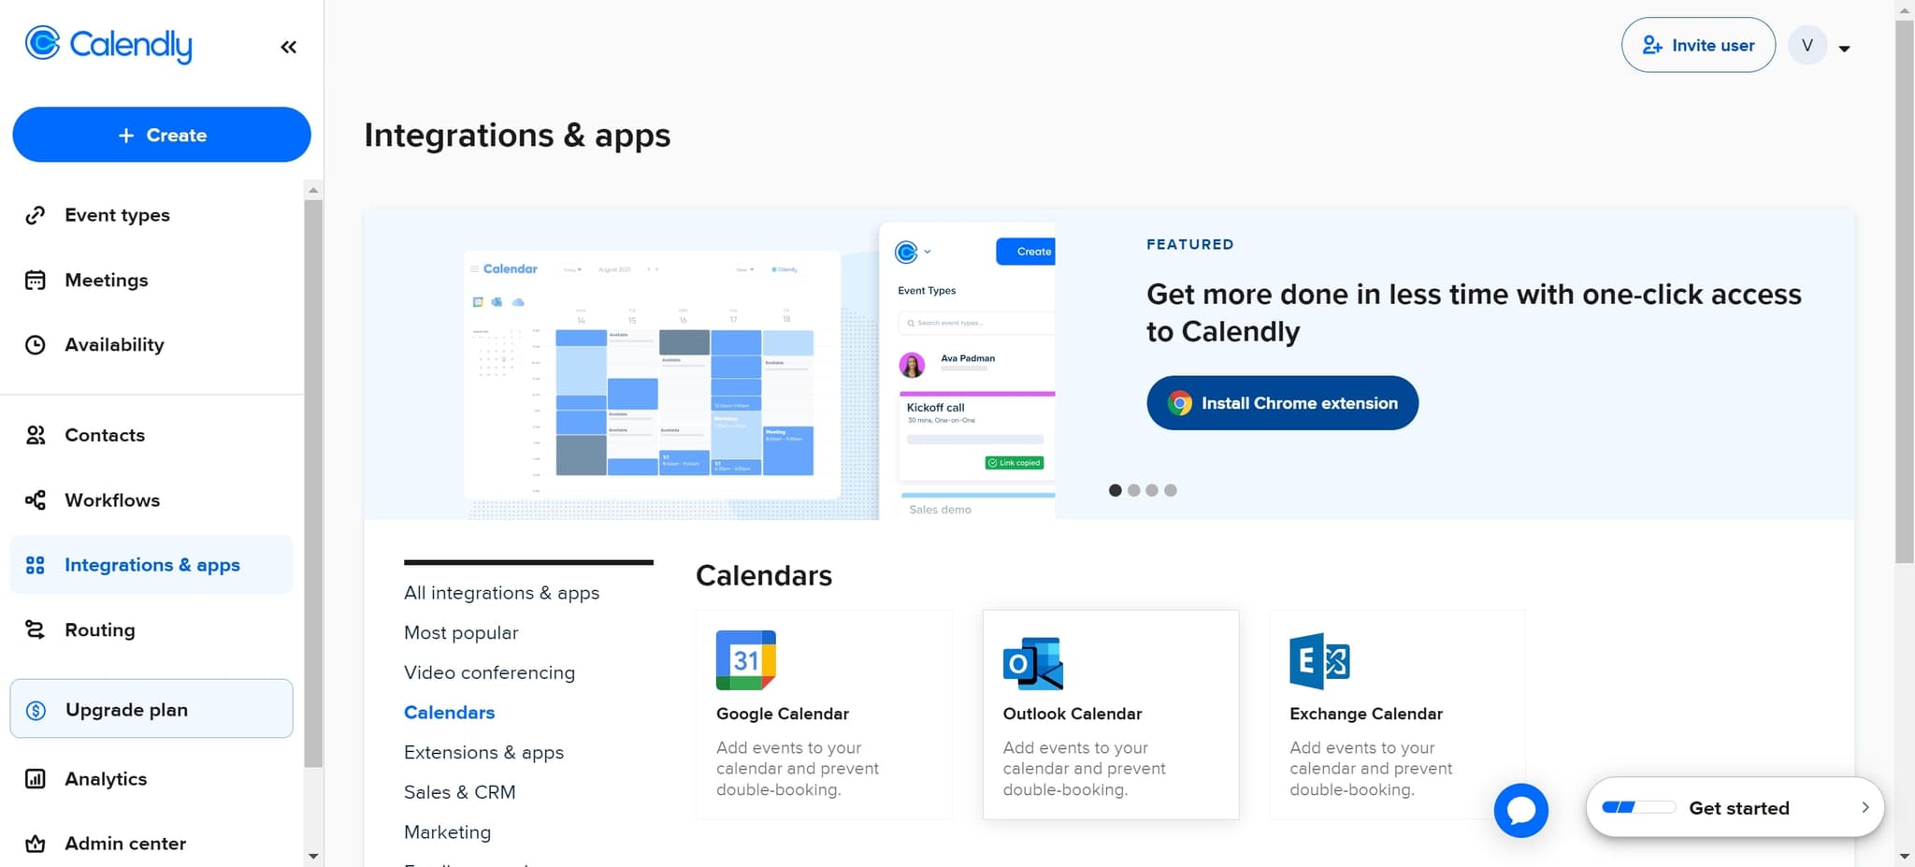
Task: Click the Contacts sidebar icon
Action: (x=35, y=434)
